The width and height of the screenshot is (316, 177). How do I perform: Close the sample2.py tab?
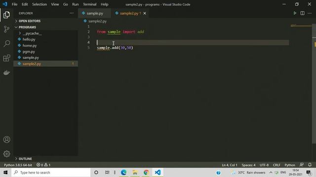click(x=145, y=13)
